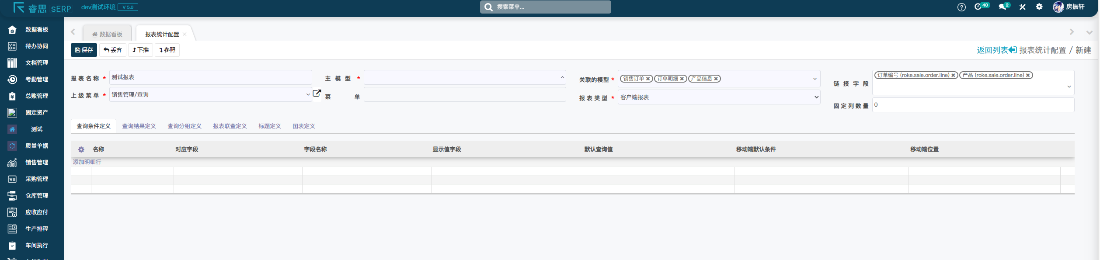The height and width of the screenshot is (260, 1100).
Task: Close the 报表统计配置 tab
Action: (x=184, y=34)
